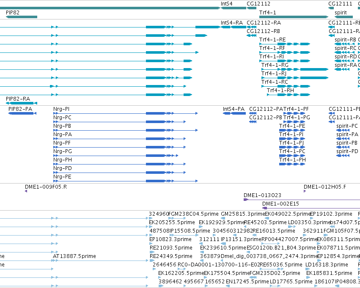Click the PIP82-RA transcript label
Image resolution: width=360 pixels, height=288 pixels.
[18, 99]
